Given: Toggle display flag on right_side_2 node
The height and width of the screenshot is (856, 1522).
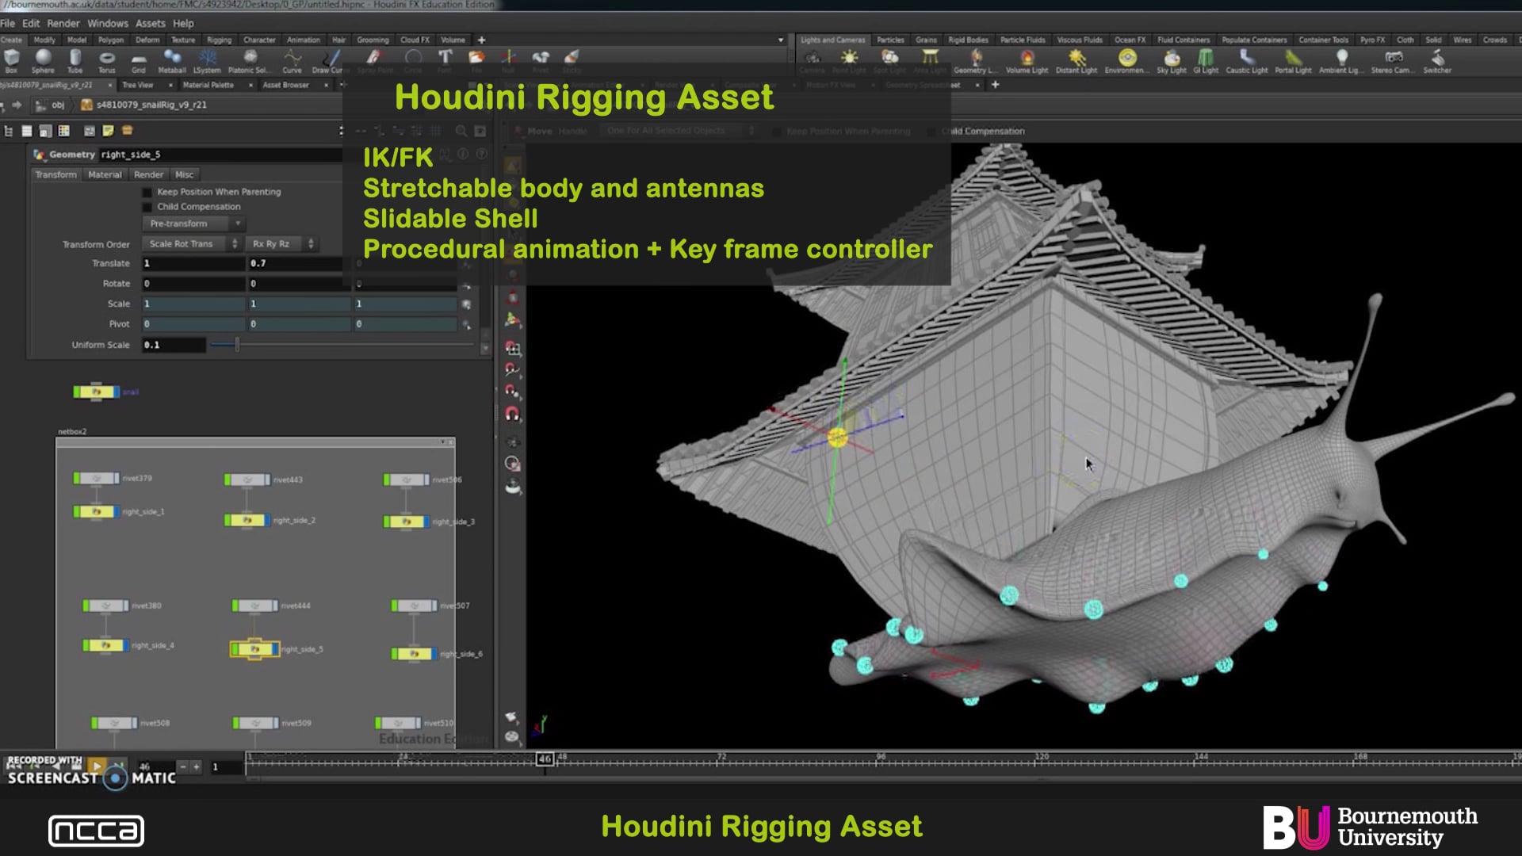Looking at the screenshot, I should pyautogui.click(x=267, y=521).
